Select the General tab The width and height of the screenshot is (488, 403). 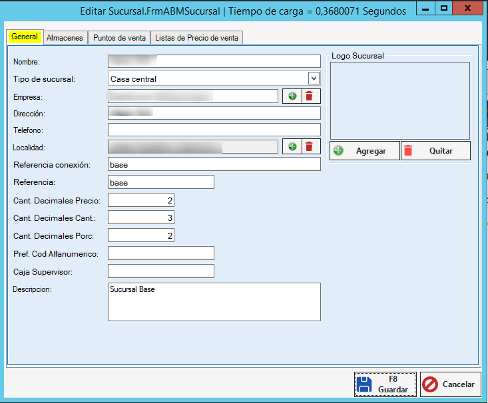click(25, 37)
